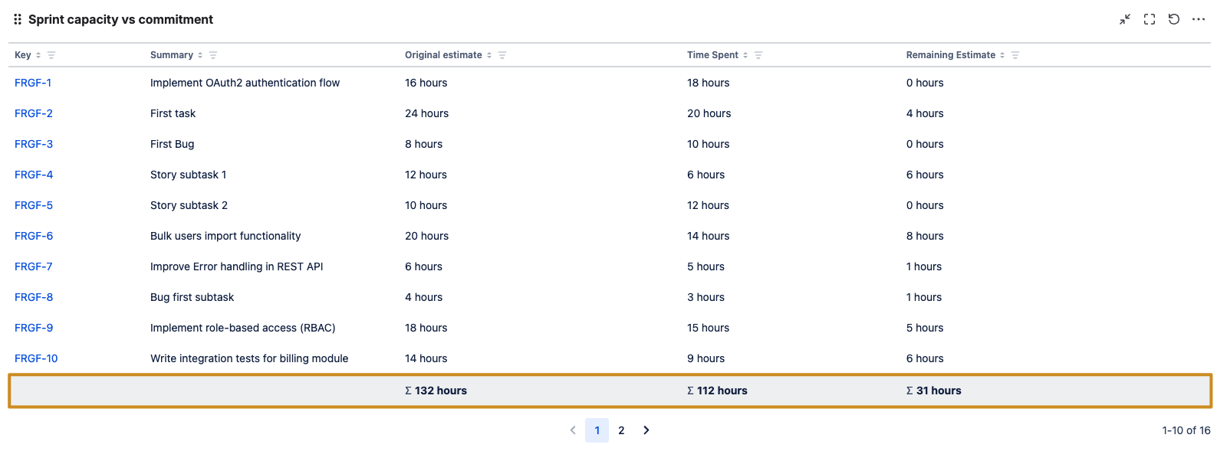Image resolution: width=1217 pixels, height=451 pixels.
Task: Refresh the Sprint capacity table
Action: [x=1173, y=19]
